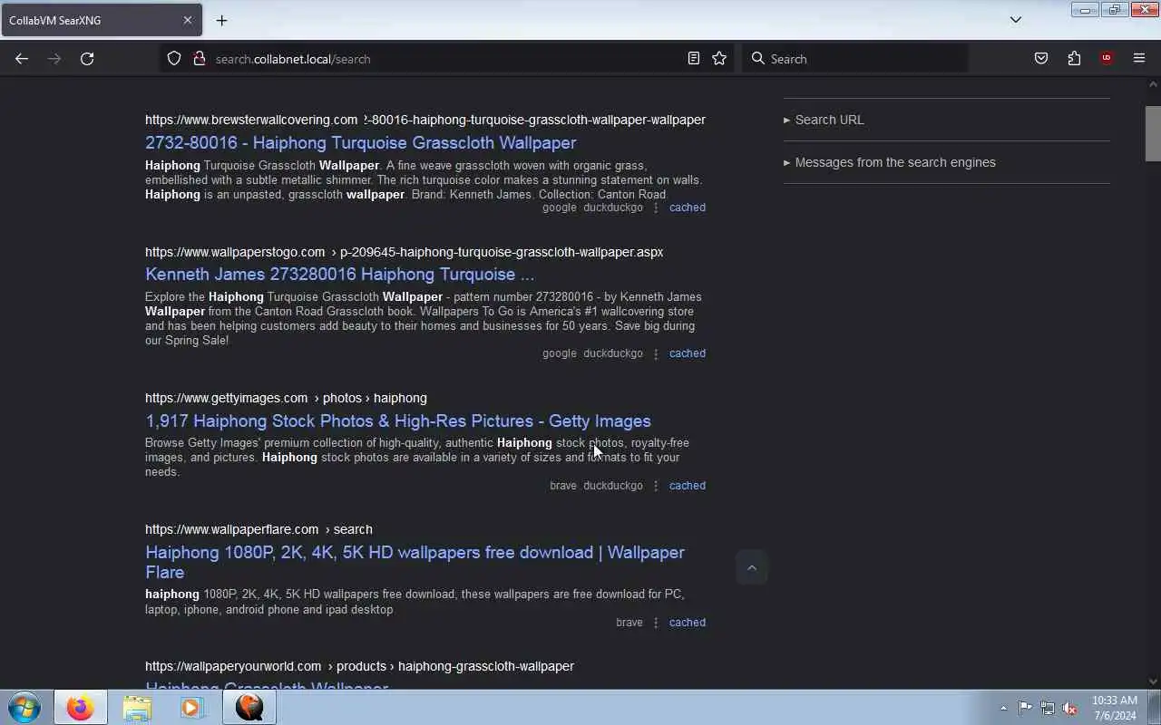Reload the current page

pyautogui.click(x=87, y=58)
